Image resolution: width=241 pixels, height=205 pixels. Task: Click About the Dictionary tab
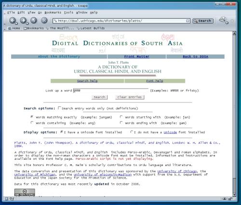(x=59, y=56)
